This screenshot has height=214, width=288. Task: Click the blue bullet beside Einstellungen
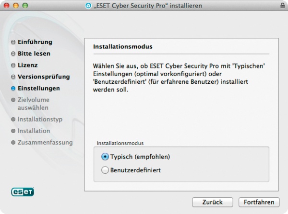tap(13, 88)
